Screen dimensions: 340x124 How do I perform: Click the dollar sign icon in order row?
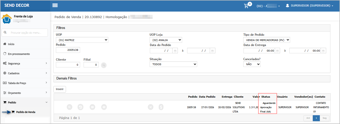[161, 107]
